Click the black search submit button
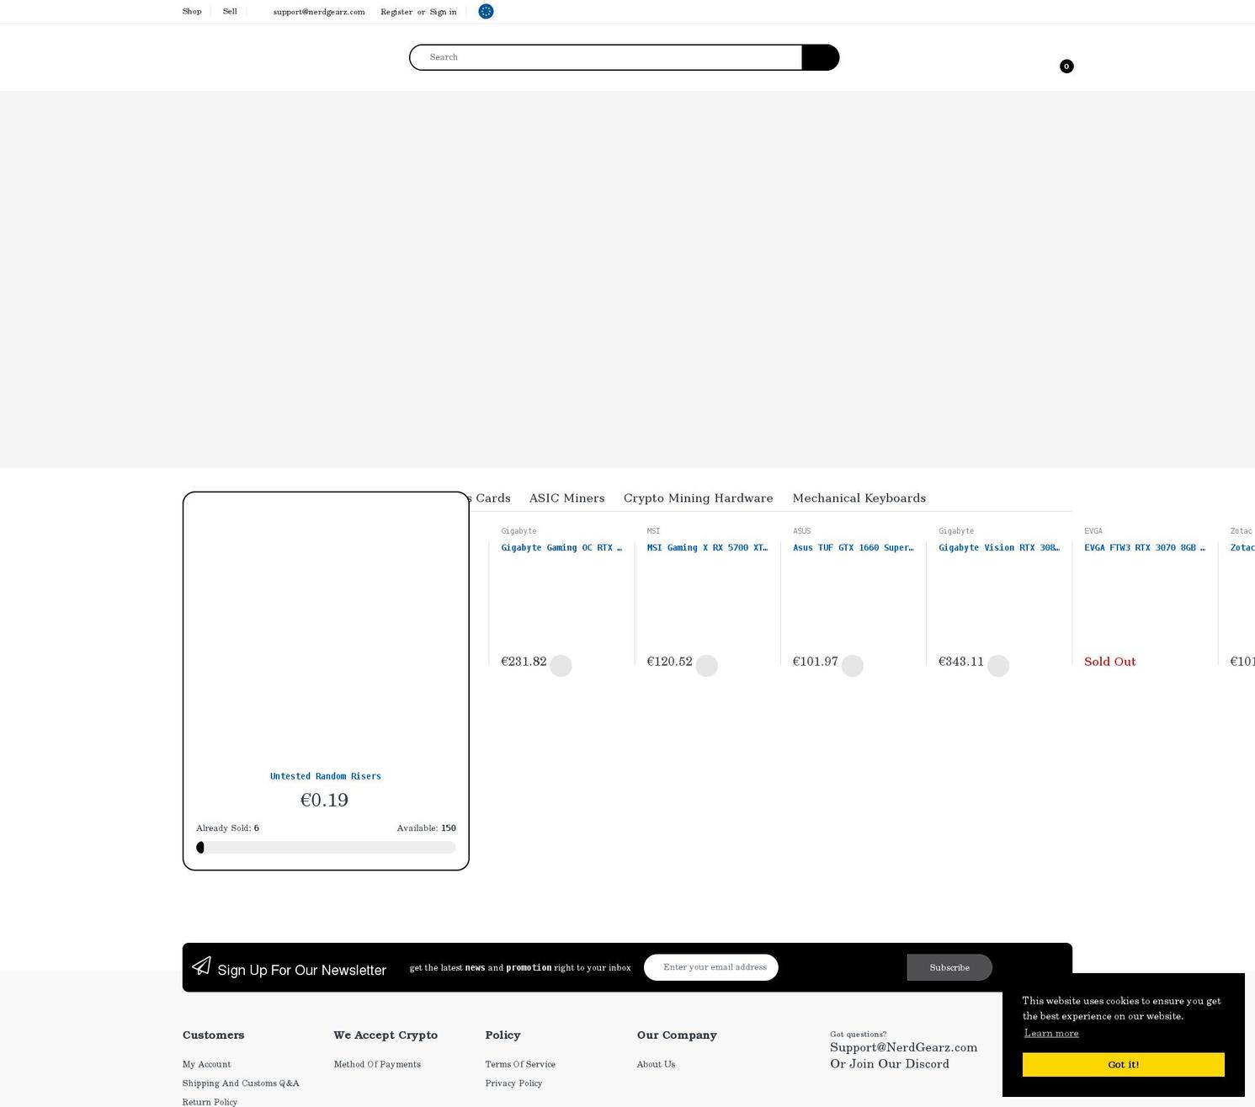Image resolution: width=1255 pixels, height=1107 pixels. coord(821,57)
